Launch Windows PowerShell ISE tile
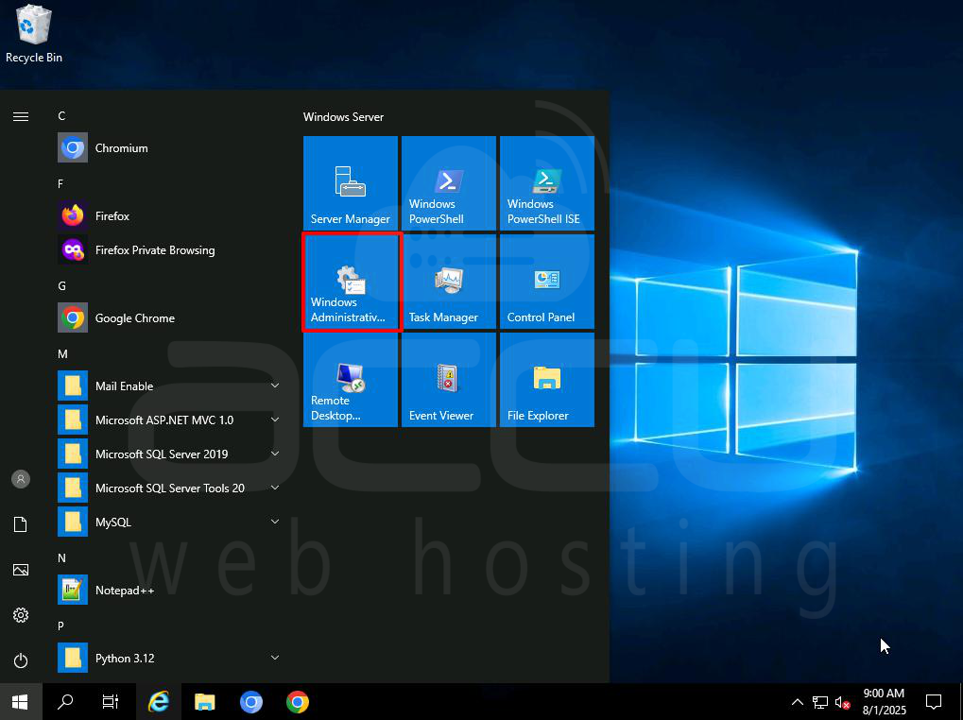The width and height of the screenshot is (963, 720). (546, 182)
